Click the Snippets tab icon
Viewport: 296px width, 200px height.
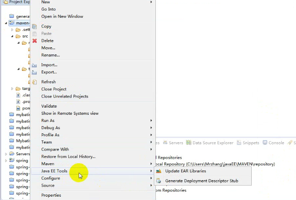[239, 143]
